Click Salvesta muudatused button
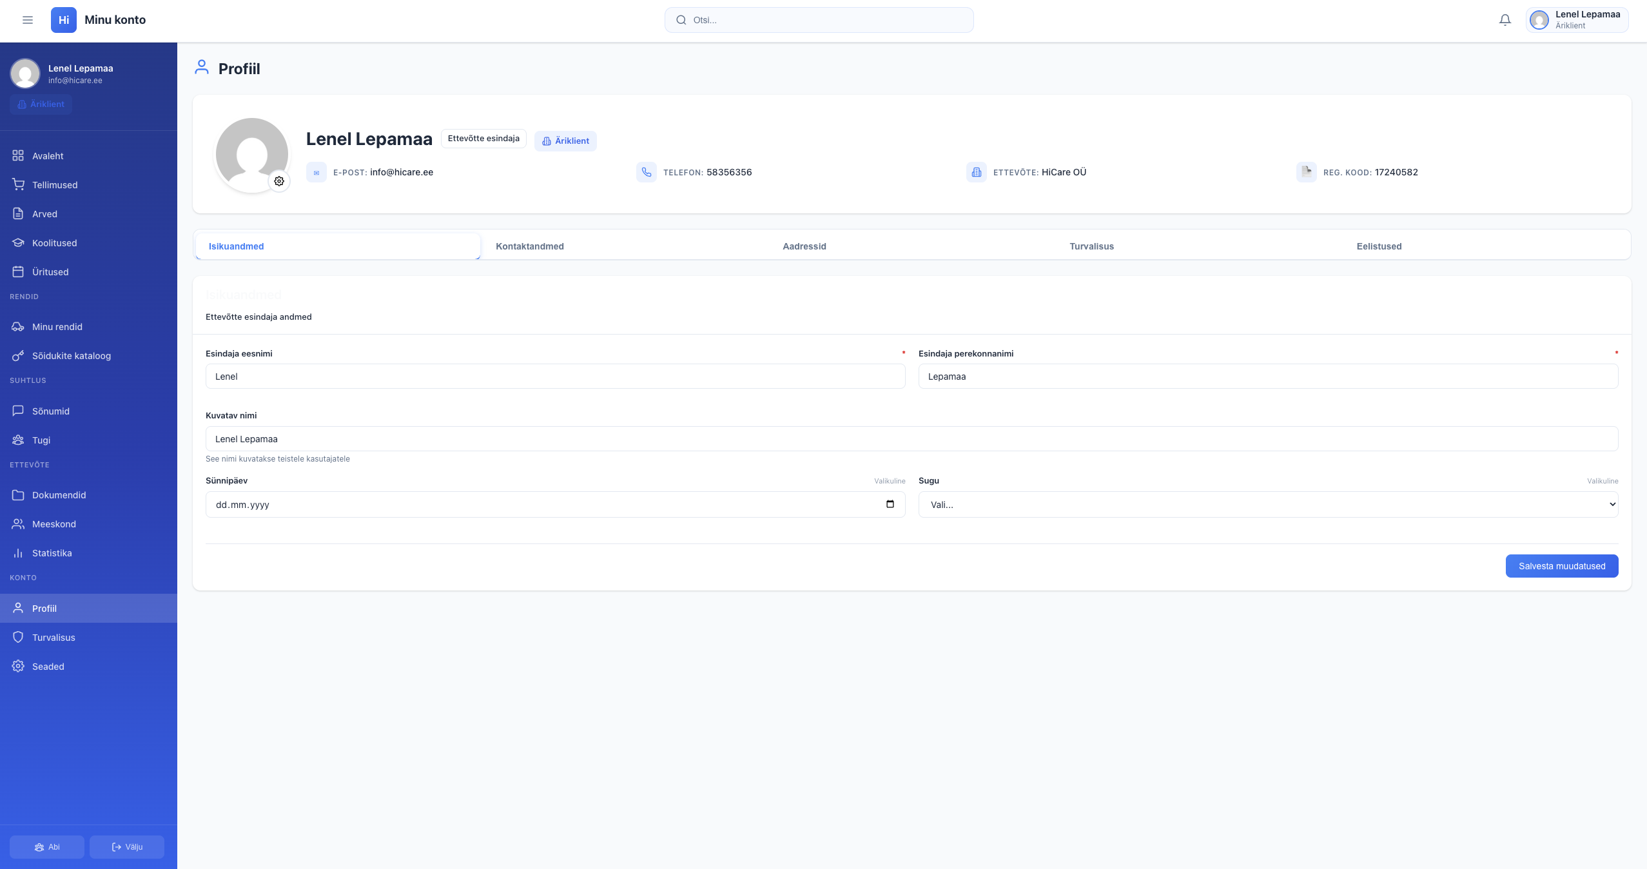 [1561, 566]
